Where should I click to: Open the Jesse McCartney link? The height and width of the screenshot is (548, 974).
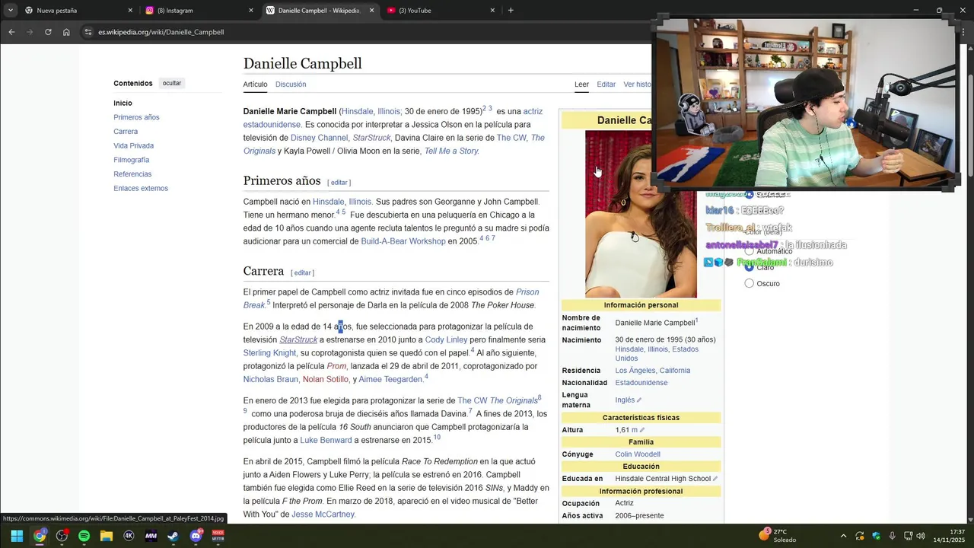[323, 515]
